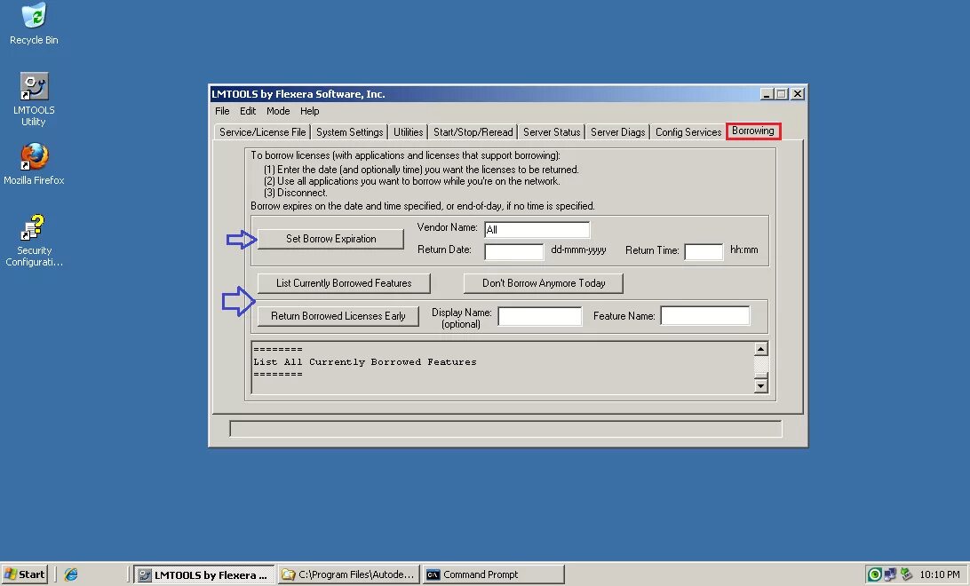Close the LMTOOLS window
The image size is (970, 586).
pyautogui.click(x=798, y=94)
